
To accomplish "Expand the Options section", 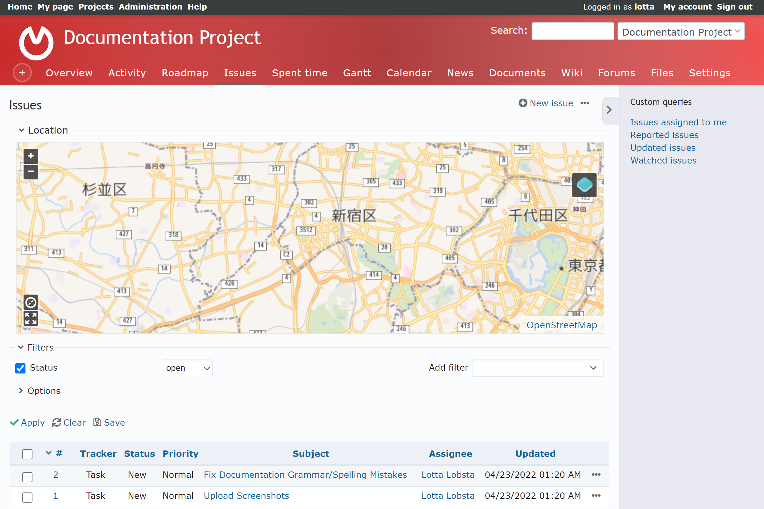I will tap(44, 391).
